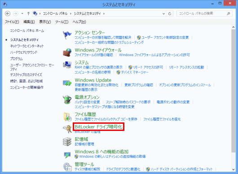Click 更新プログラムの確認 link
The height and width of the screenshot is (174, 238).
tap(139, 85)
